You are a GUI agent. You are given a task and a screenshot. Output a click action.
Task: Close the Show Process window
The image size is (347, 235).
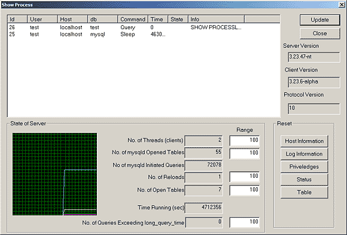click(342, 5)
